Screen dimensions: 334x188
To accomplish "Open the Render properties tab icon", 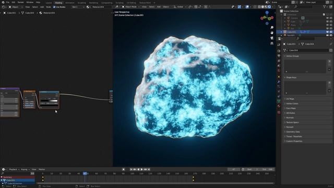I will [279, 51].
